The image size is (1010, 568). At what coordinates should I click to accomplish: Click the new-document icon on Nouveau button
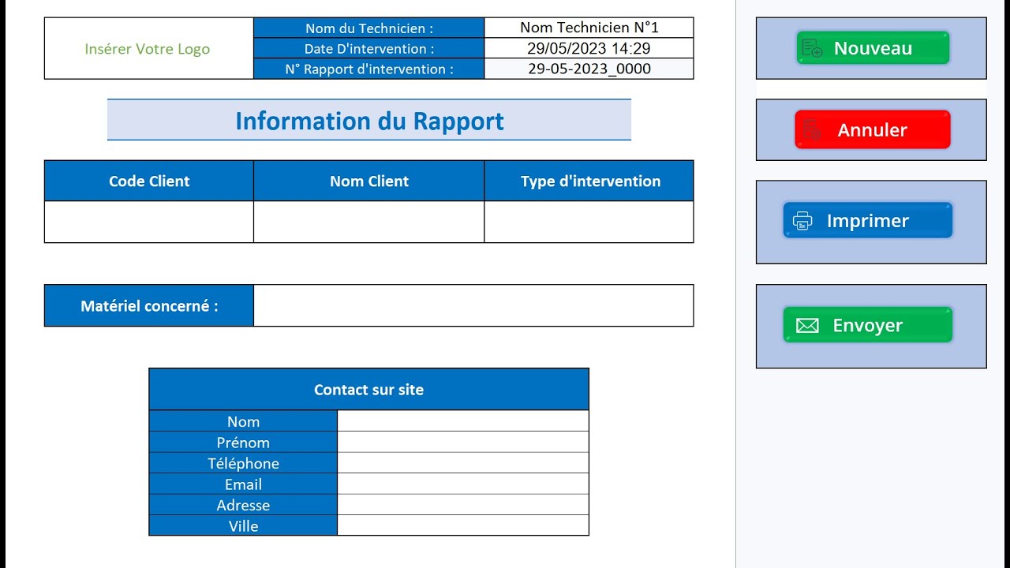point(812,48)
